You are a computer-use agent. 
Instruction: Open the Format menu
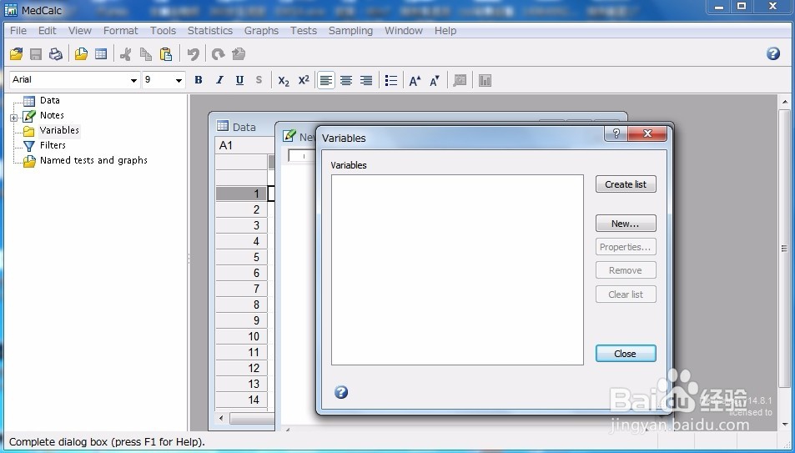pyautogui.click(x=121, y=30)
